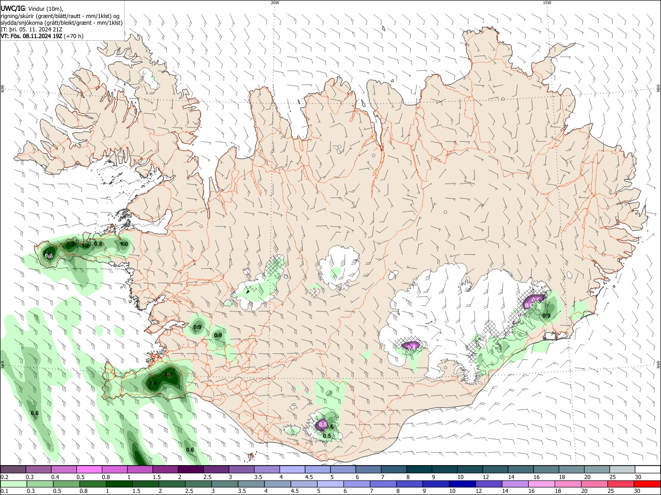Click the '66N' latitude label on left edge
Image resolution: width=661 pixels, height=495 pixels.
pyautogui.click(x=3, y=89)
